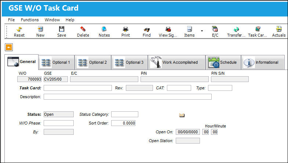Focus the CAT input field
This screenshot has height=163, width=288.
click(179, 88)
